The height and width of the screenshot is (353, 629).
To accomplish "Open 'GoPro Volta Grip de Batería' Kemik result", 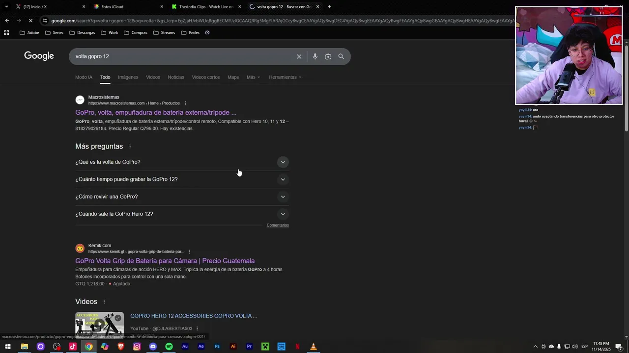I will 165,261.
